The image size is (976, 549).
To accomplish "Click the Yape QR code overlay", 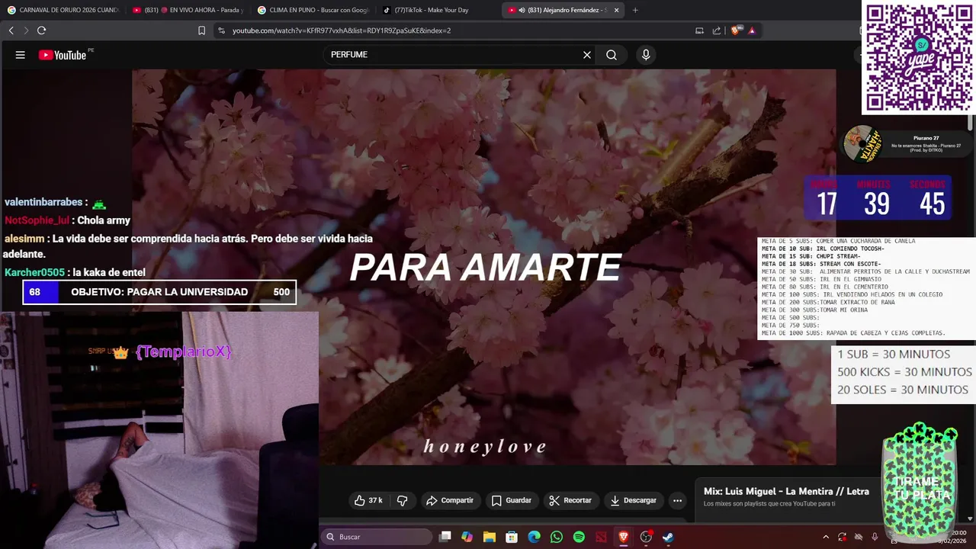I will tap(920, 58).
